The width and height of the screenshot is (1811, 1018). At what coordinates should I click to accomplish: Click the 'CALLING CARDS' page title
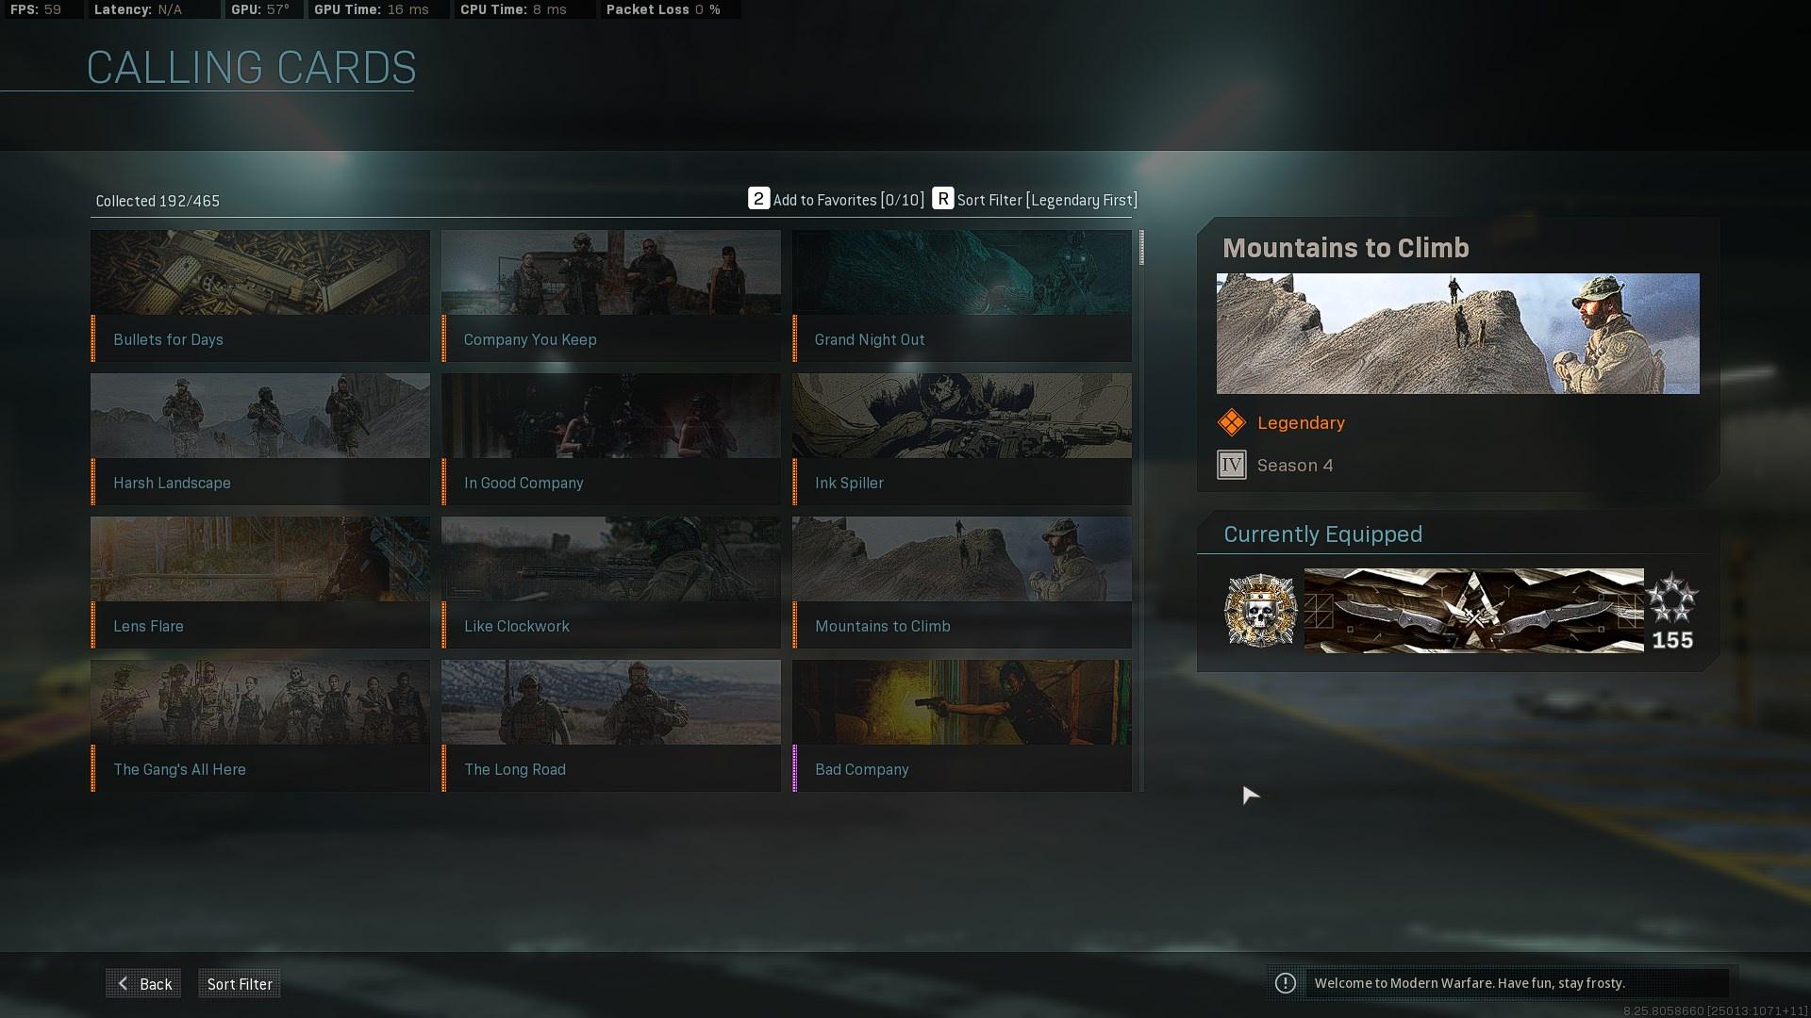pyautogui.click(x=251, y=68)
